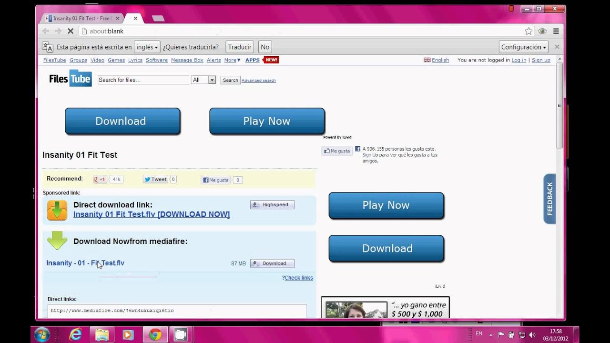Viewport: 610px width, 343px height.
Task: Click the Highspeed button
Action: coord(272,205)
